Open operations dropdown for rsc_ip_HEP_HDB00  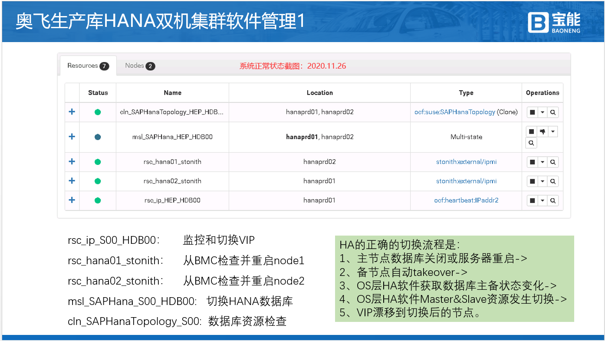point(543,201)
